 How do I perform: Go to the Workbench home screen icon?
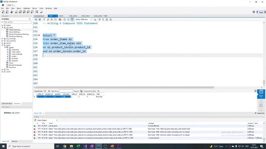click(x=3, y=5)
